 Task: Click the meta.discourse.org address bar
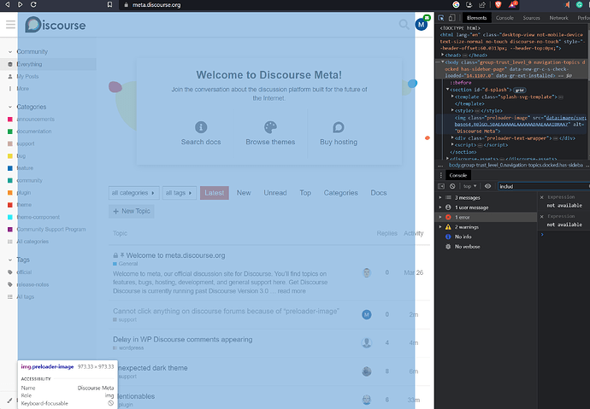156,5
